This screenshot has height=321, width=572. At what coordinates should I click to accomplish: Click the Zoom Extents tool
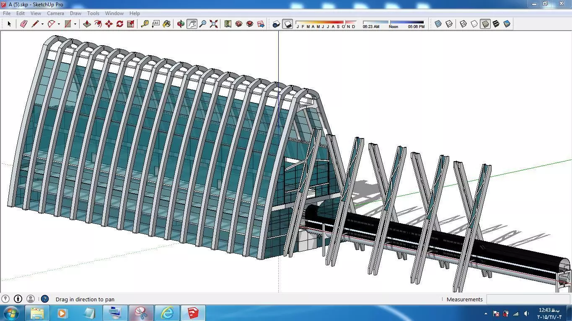coord(214,24)
